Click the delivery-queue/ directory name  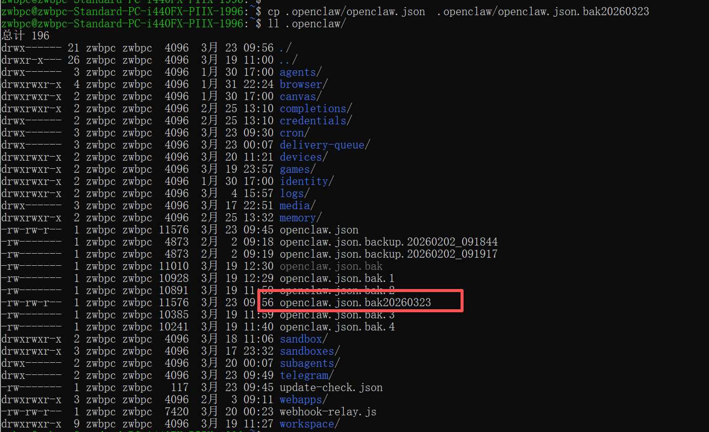324,145
